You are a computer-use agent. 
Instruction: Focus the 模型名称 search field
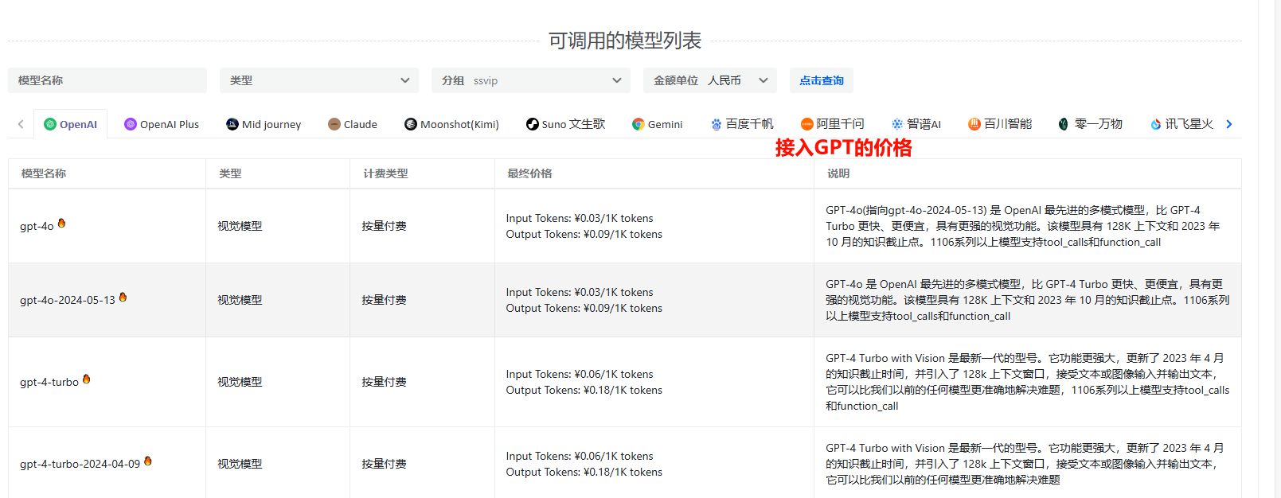tap(107, 80)
